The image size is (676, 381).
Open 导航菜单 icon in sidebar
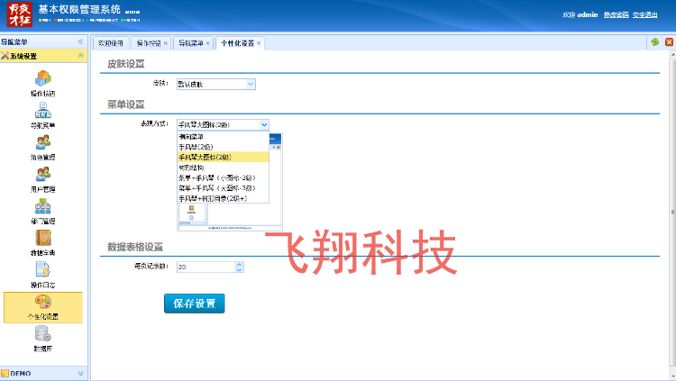coord(43,111)
